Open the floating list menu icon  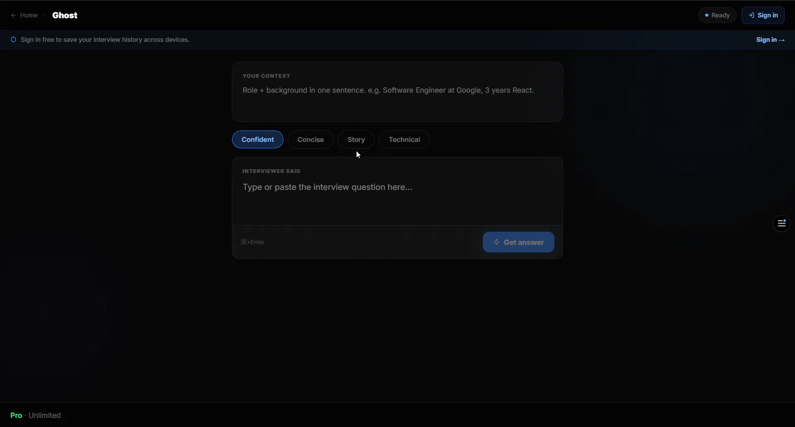click(x=781, y=223)
